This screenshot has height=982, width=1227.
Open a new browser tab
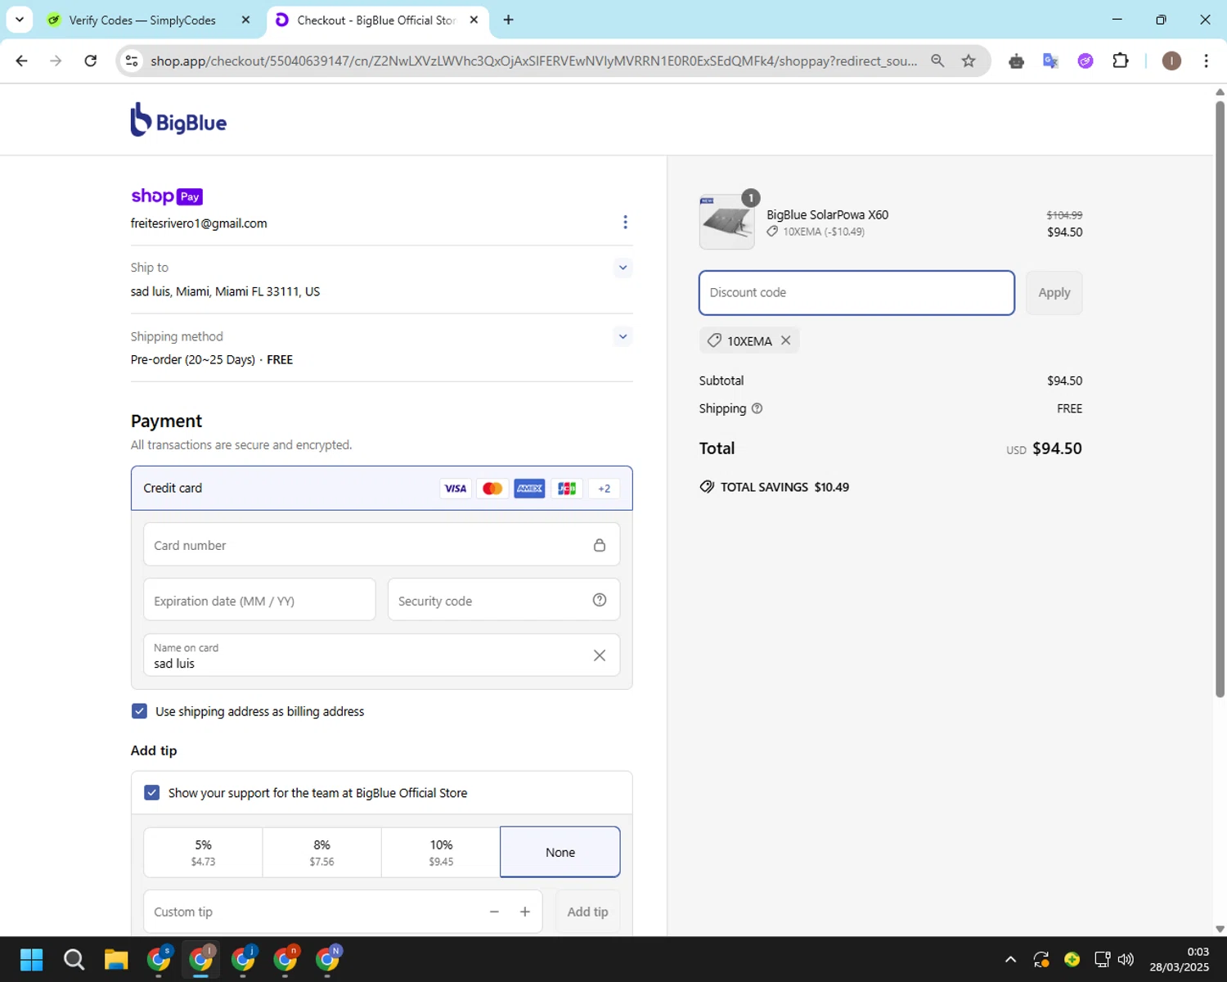[x=508, y=20]
